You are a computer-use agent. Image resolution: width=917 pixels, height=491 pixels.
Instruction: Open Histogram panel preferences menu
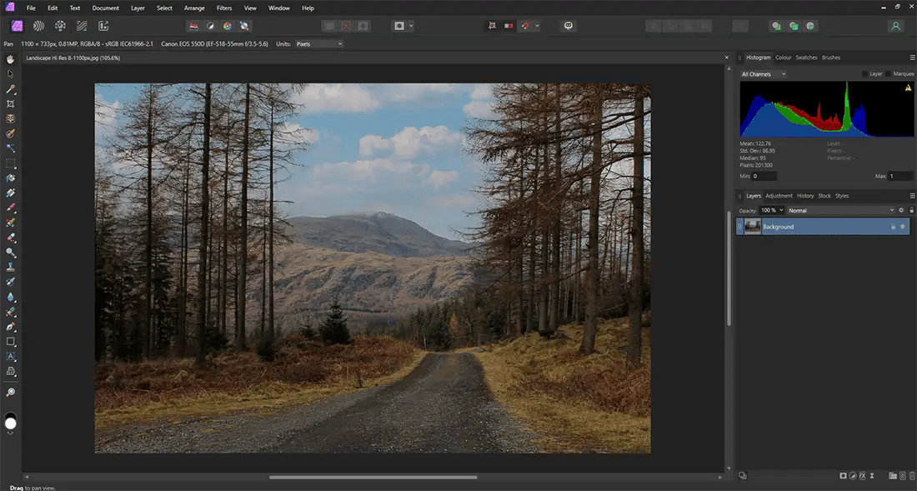912,58
